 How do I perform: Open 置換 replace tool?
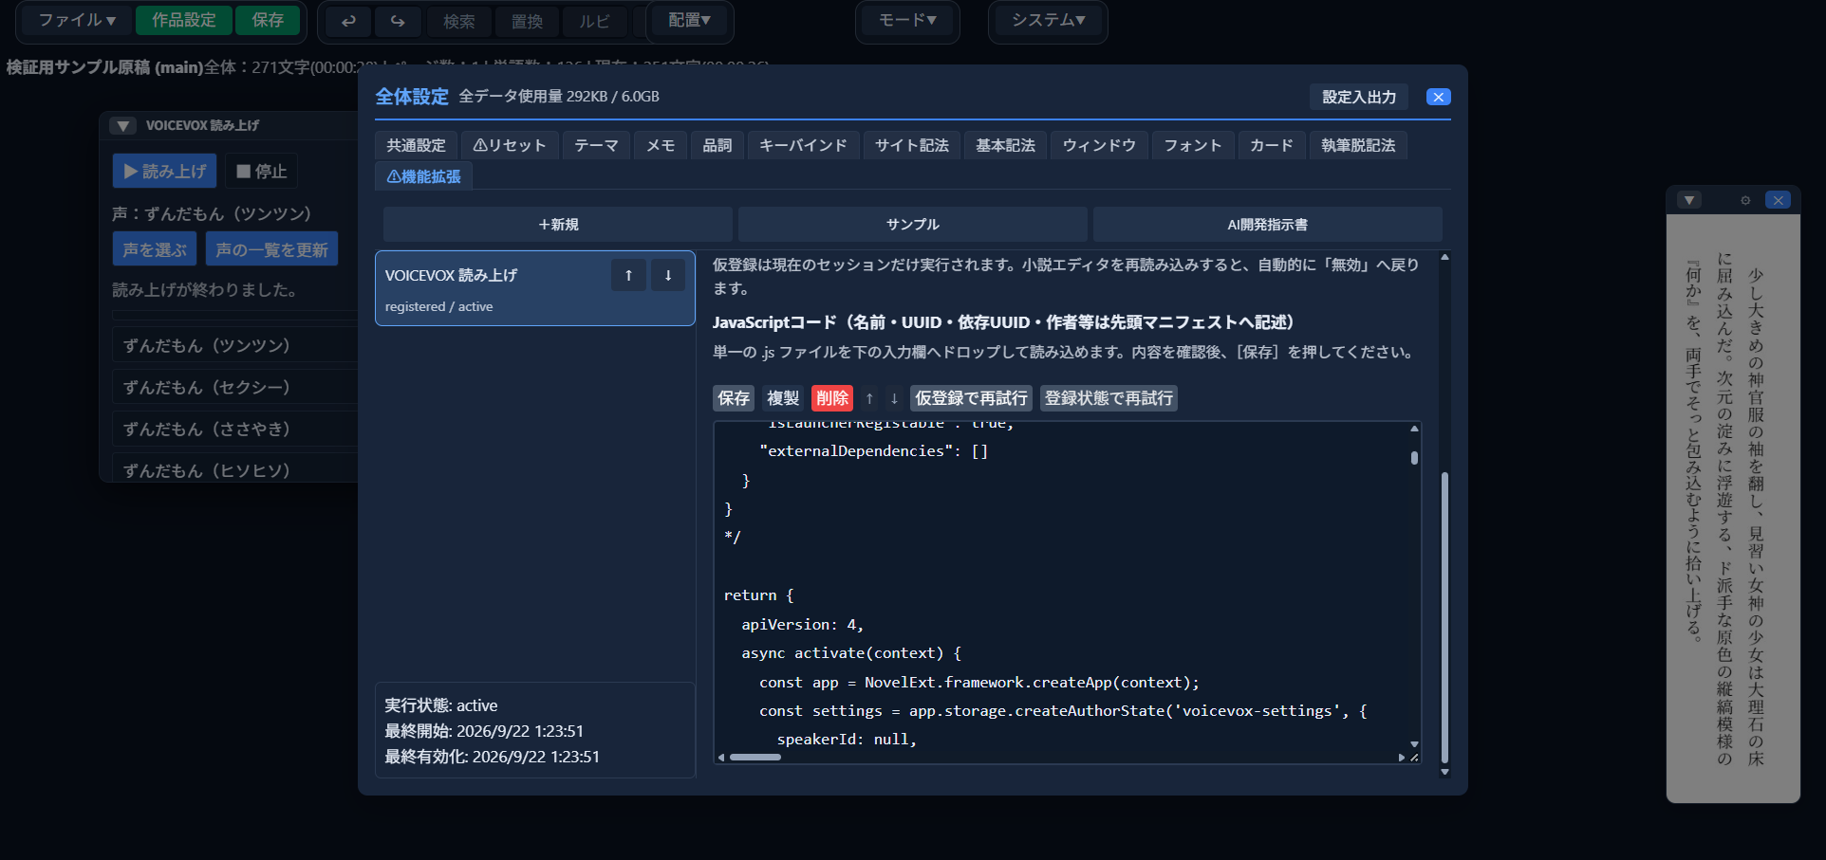(527, 21)
